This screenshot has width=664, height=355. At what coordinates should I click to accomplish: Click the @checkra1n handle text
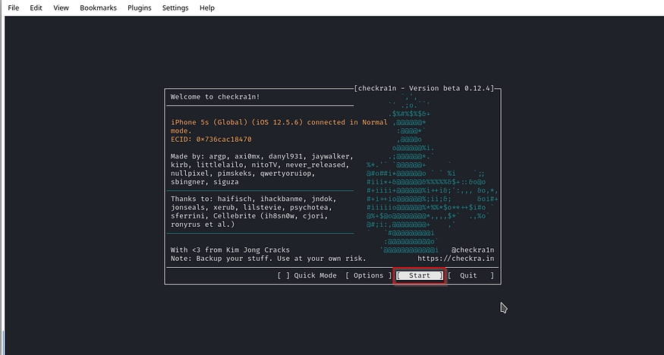[472, 250]
